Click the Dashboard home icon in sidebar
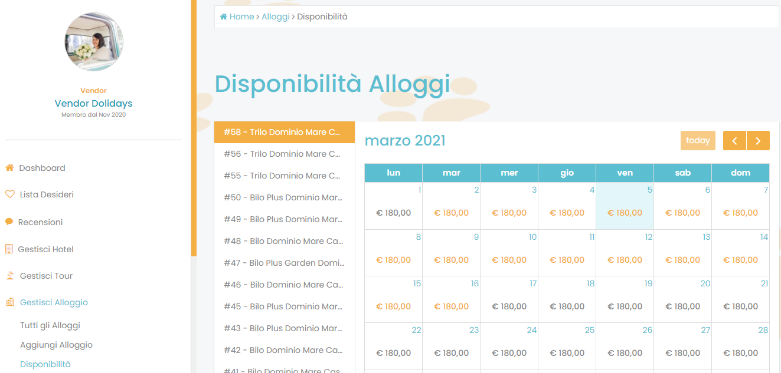 9,168
